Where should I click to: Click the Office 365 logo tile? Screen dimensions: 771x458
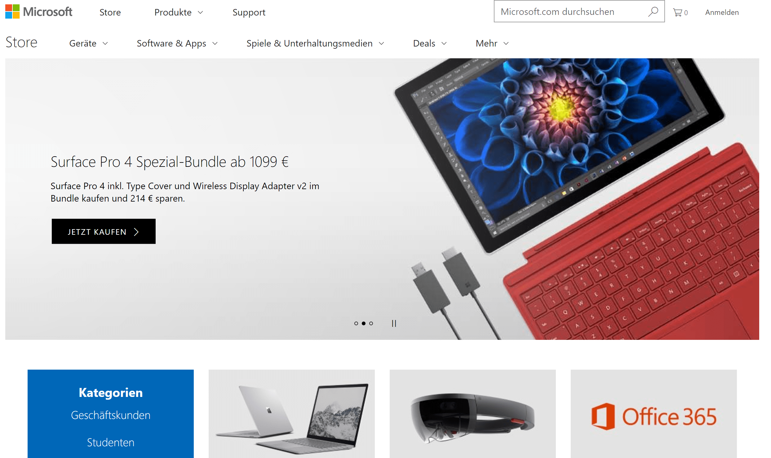(654, 414)
